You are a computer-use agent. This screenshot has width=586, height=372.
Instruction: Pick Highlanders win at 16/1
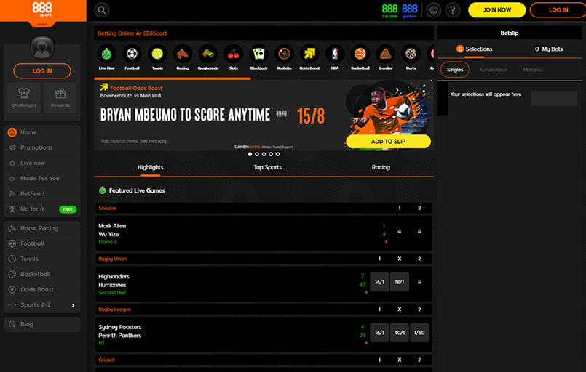tap(379, 282)
